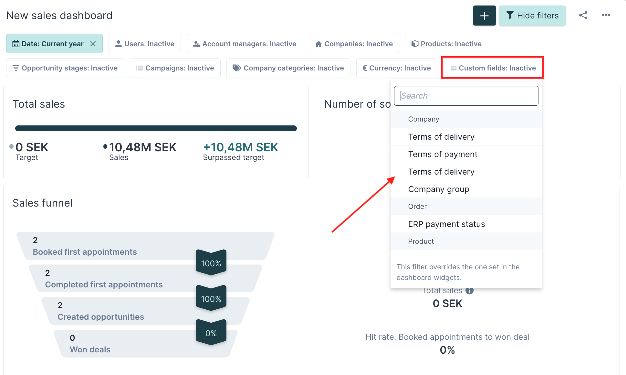Open the three-dot more options menu
Viewport: 626px width, 375px height.
606,15
